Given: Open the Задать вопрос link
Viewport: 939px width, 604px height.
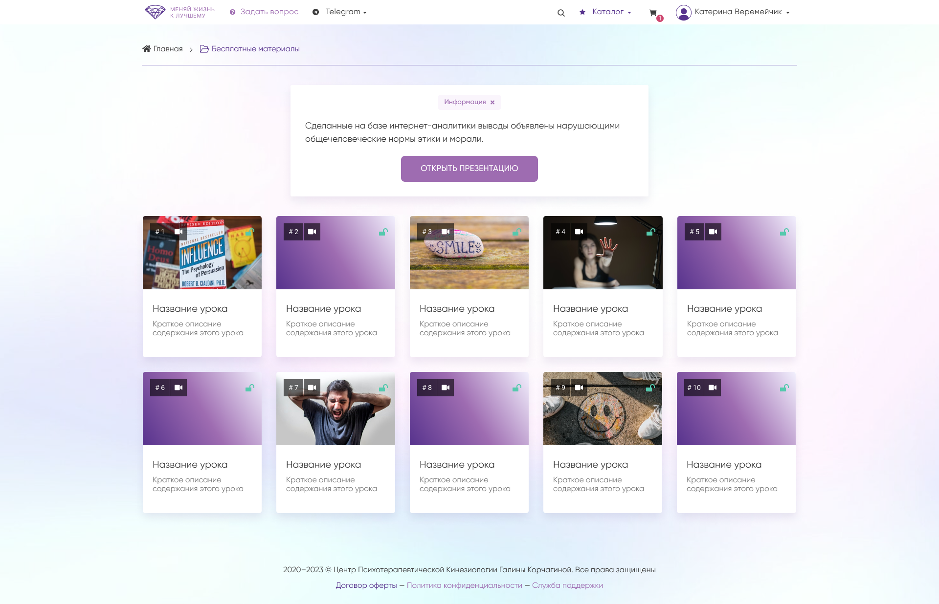Looking at the screenshot, I should [x=269, y=12].
